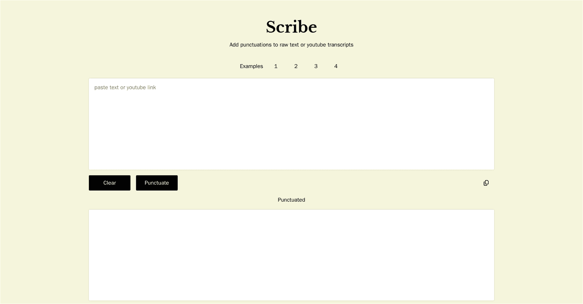
Task: Click the Examples label
Action: coord(251,66)
